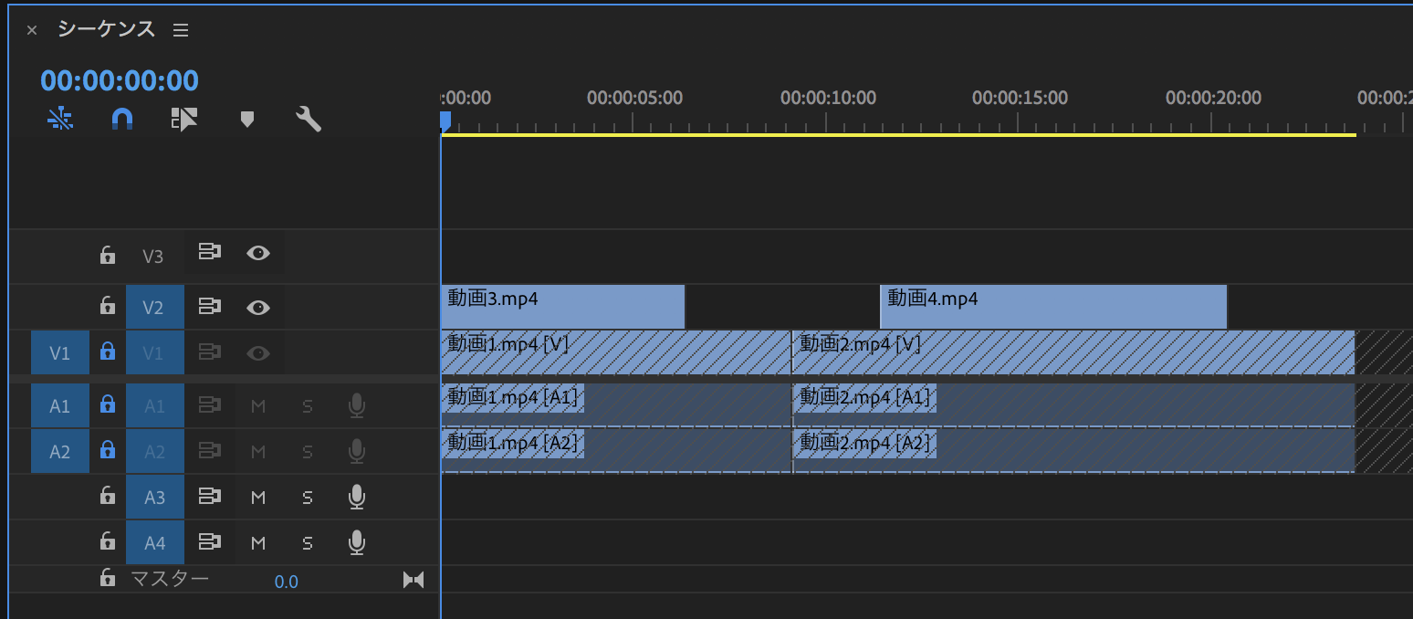The height and width of the screenshot is (619, 1413).
Task: Enable the Linked Selection icon
Action: (183, 119)
